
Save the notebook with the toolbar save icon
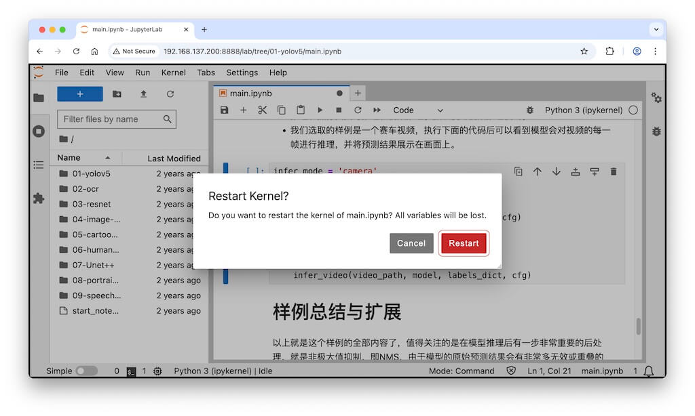tap(225, 110)
